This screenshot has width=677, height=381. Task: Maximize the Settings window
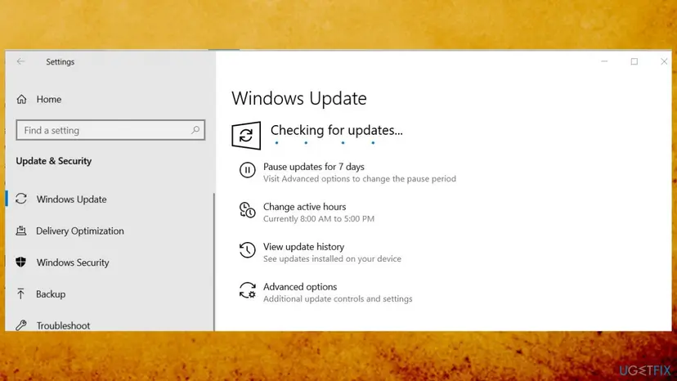click(634, 61)
